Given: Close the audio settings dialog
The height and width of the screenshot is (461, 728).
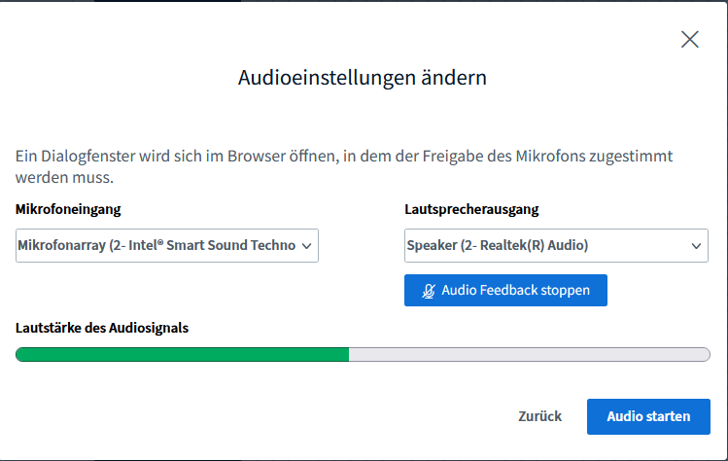Looking at the screenshot, I should [x=690, y=39].
